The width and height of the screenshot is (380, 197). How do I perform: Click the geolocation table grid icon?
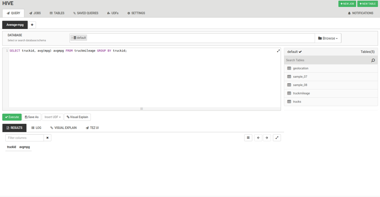[289, 69]
